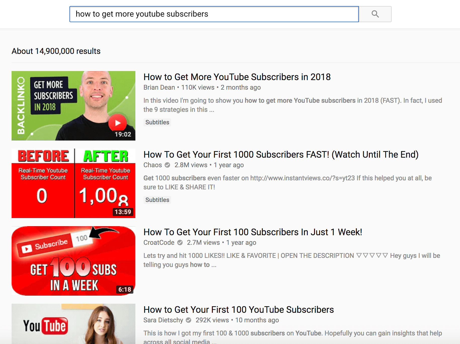The width and height of the screenshot is (460, 344).
Task: Click '10 months ago' on Sara Dietschy video
Action: point(257,320)
